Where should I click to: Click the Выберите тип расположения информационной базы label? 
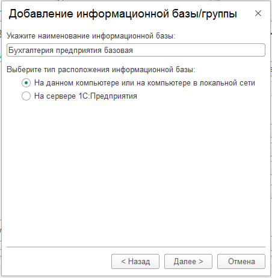pyautogui.click(x=101, y=70)
